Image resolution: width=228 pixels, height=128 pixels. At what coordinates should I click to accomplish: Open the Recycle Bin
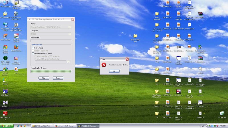(222, 115)
